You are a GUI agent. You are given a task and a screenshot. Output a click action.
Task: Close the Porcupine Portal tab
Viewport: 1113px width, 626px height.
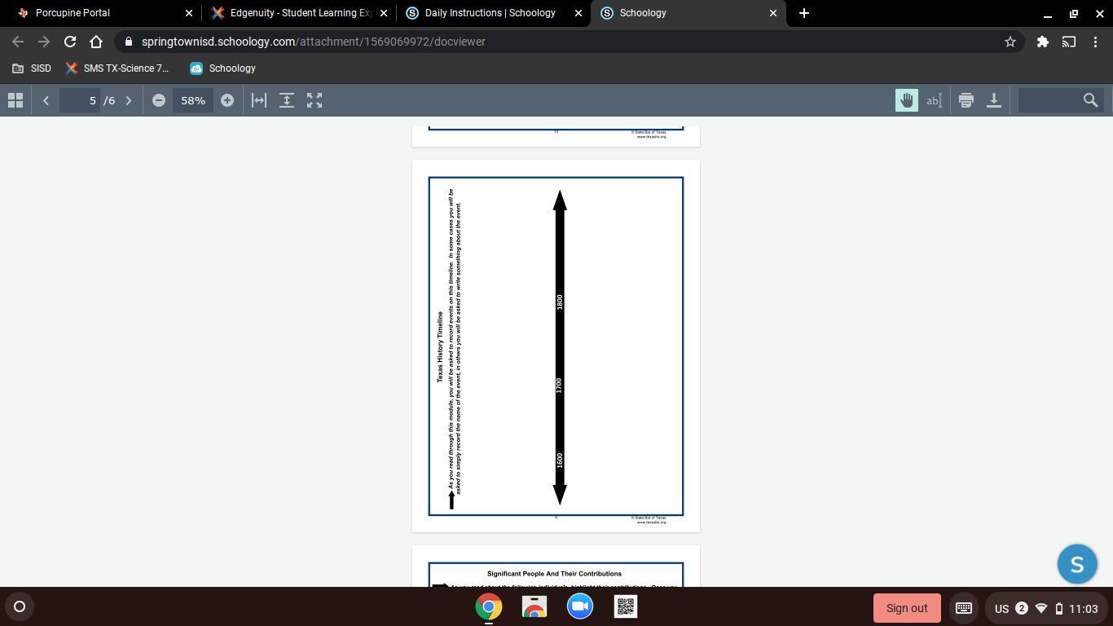click(189, 13)
